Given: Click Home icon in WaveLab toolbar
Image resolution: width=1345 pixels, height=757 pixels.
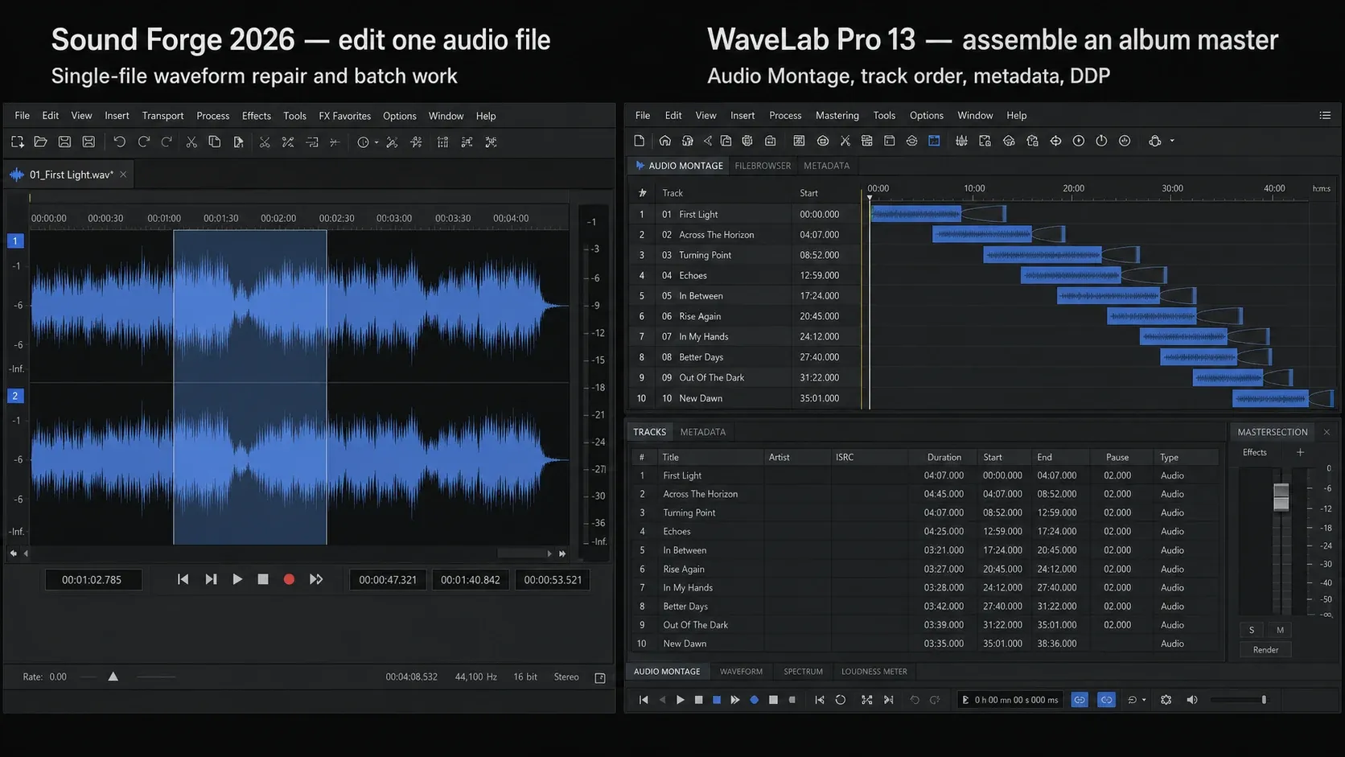Looking at the screenshot, I should click(664, 141).
